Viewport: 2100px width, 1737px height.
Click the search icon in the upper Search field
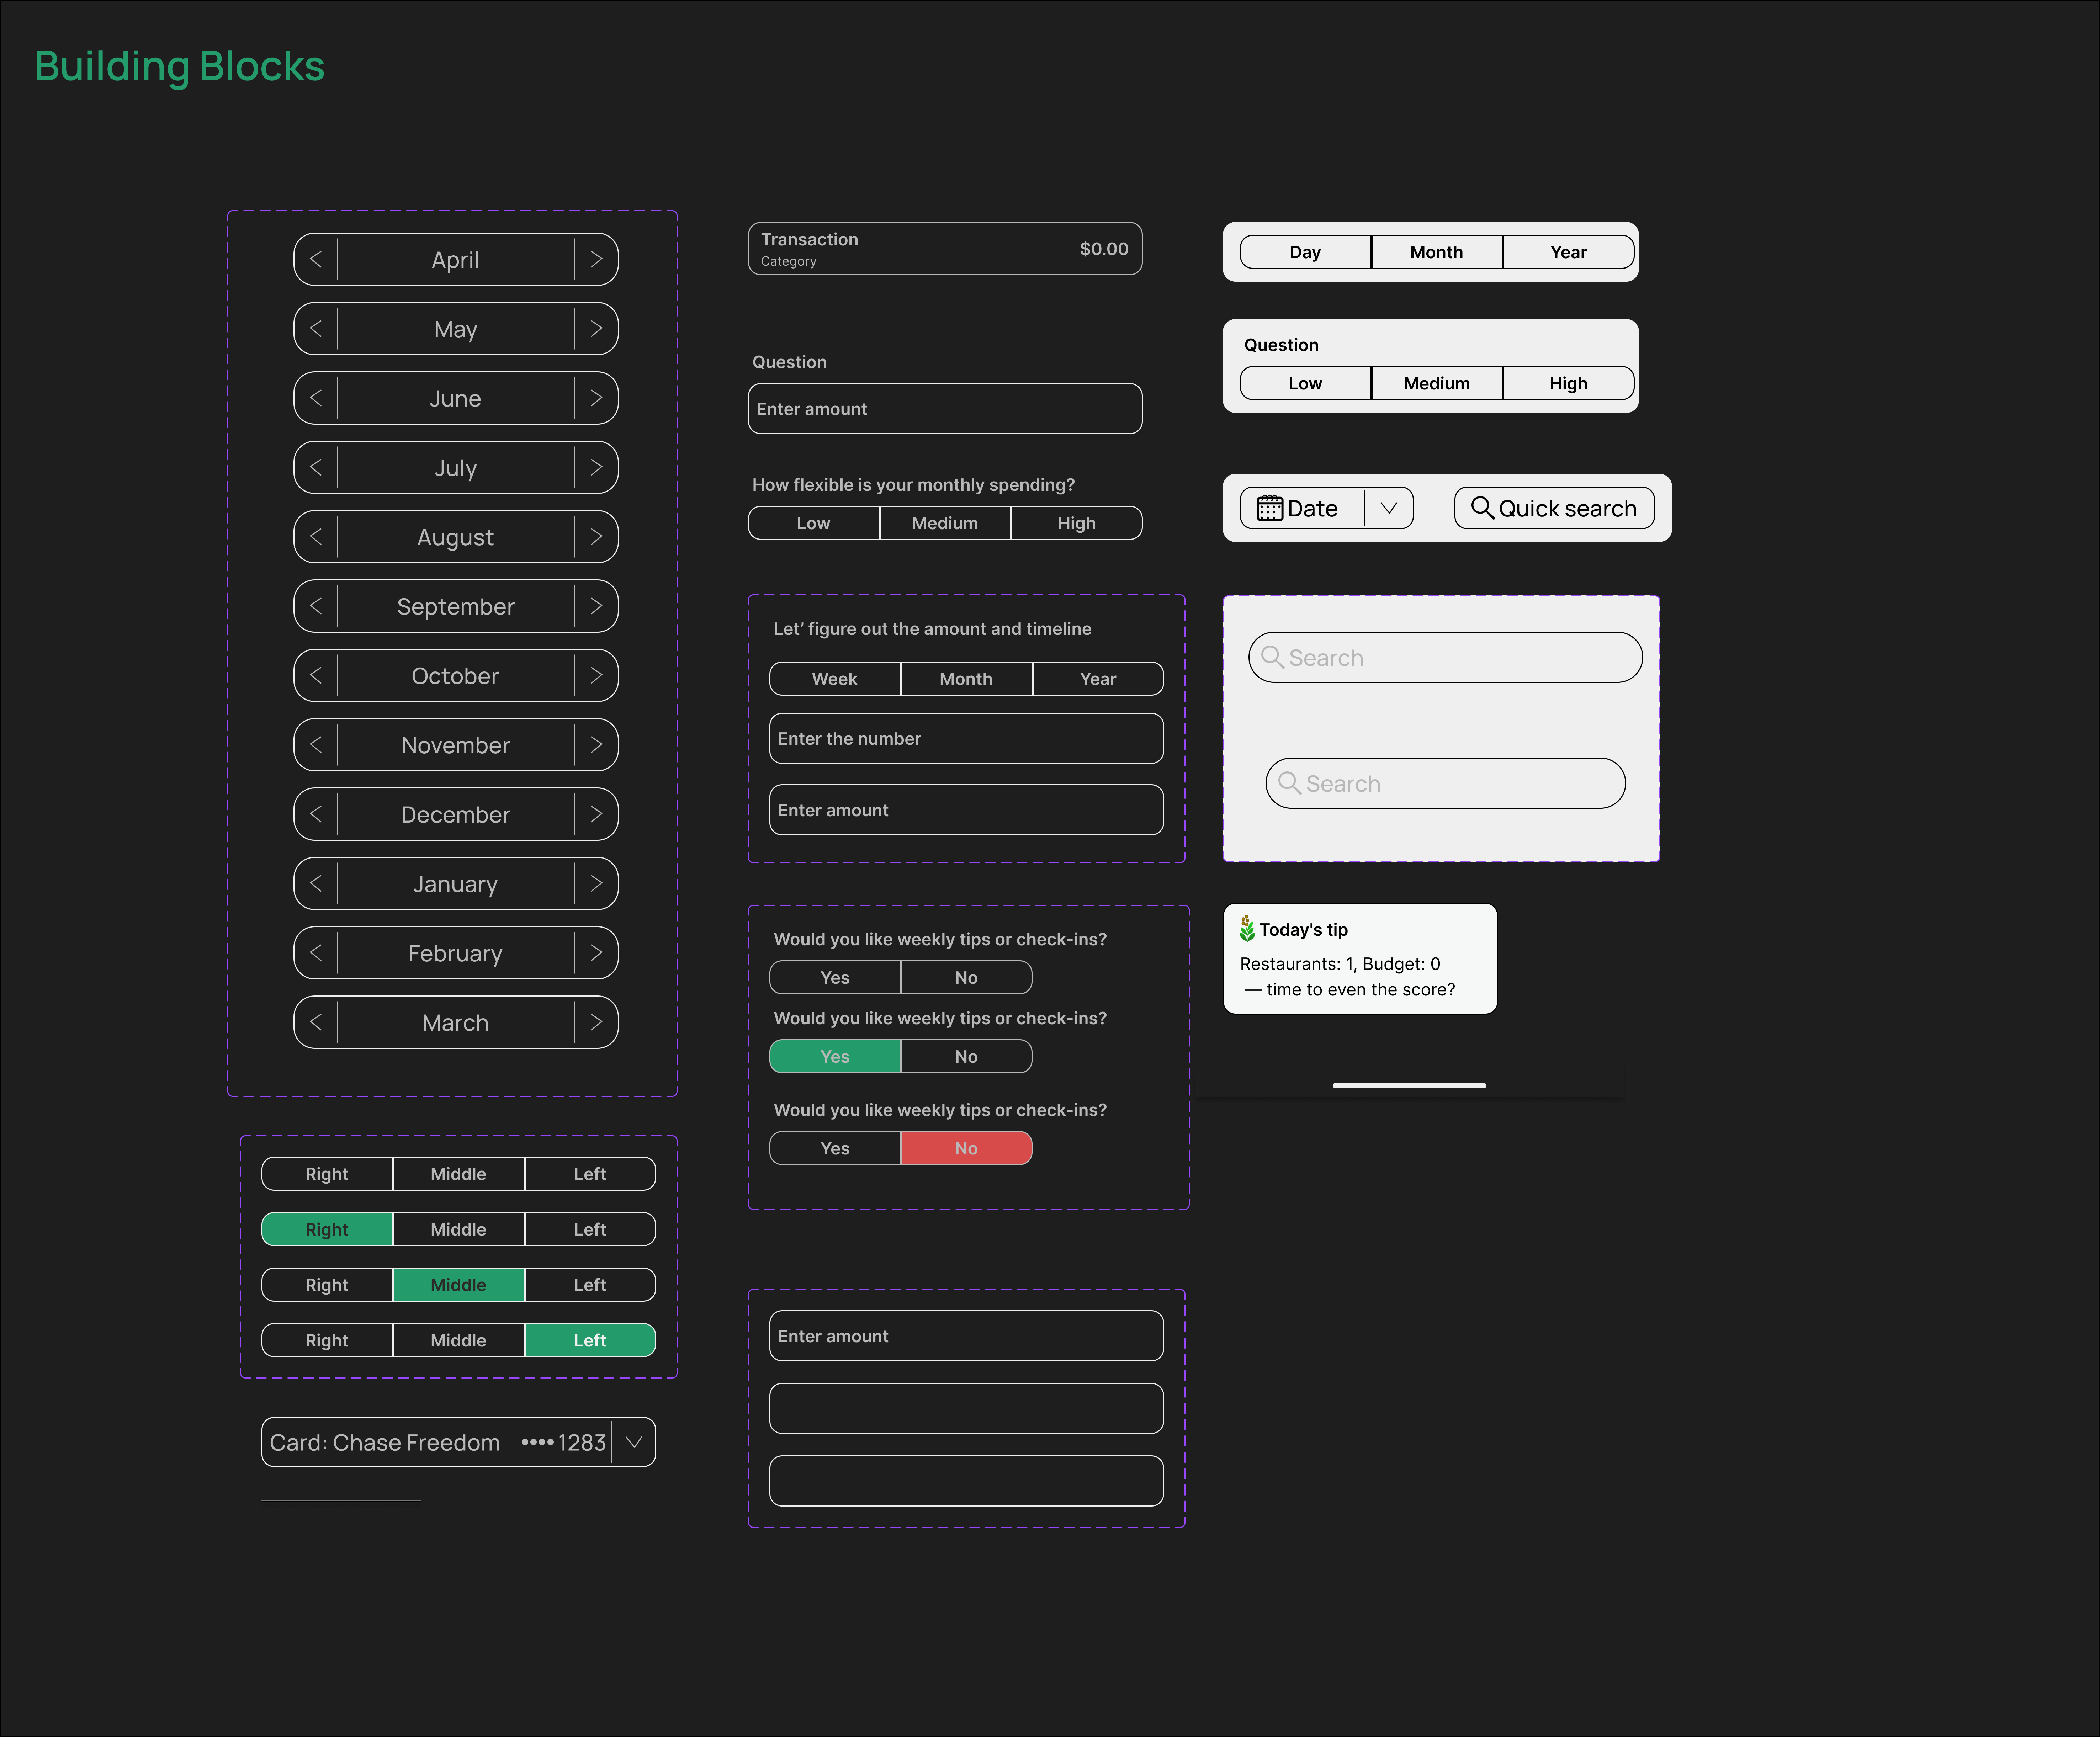click(1274, 657)
